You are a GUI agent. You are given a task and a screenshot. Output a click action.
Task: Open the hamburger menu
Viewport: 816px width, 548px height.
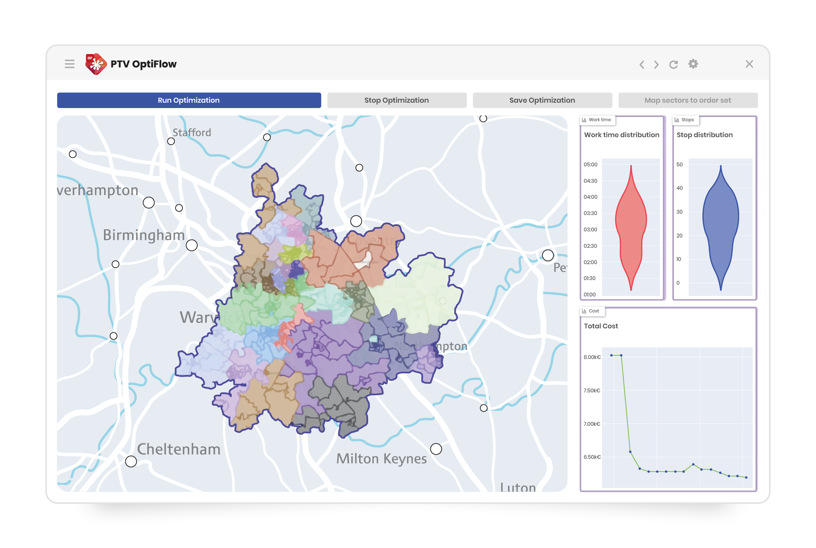(x=69, y=64)
